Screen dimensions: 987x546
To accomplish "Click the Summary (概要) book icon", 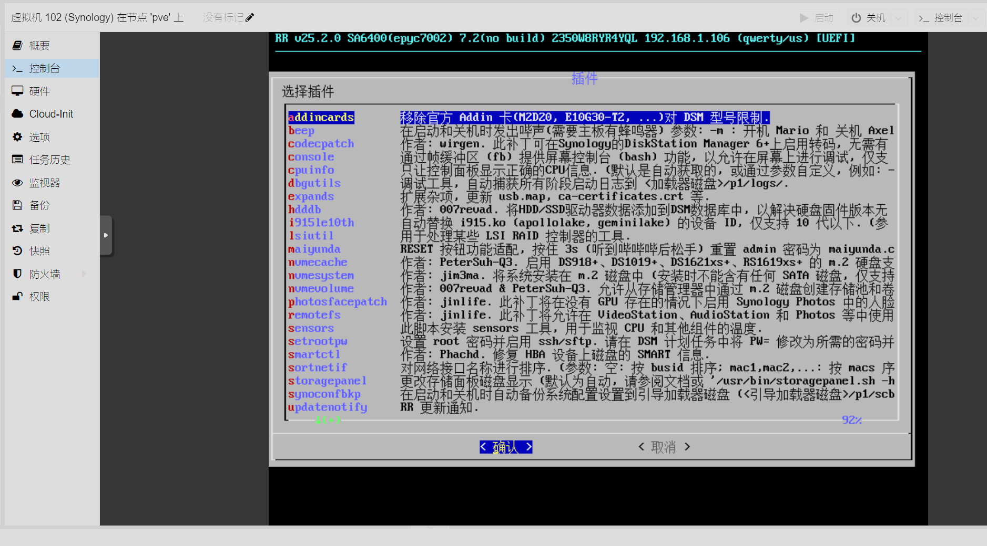I will [17, 46].
